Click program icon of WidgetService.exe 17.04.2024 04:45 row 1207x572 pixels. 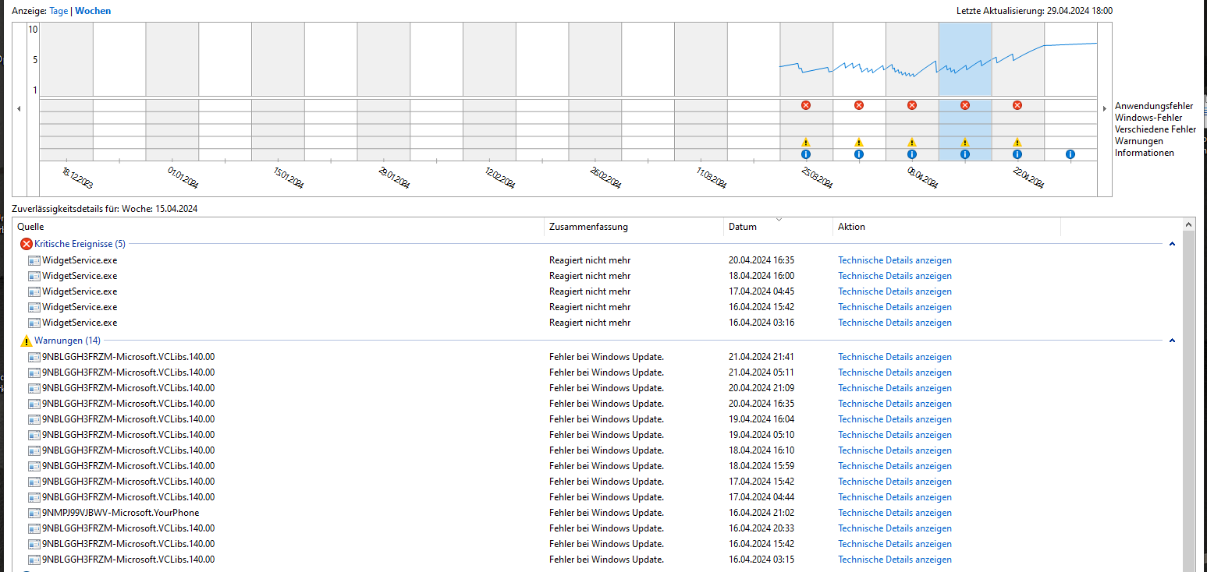(34, 291)
